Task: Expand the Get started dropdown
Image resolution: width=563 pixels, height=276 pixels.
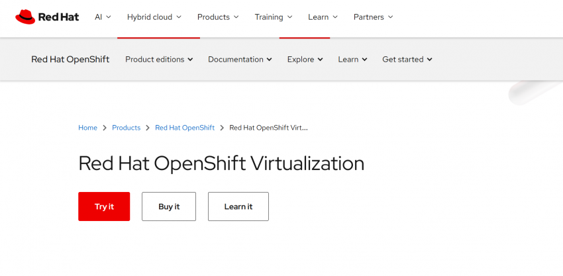Action: coord(407,59)
